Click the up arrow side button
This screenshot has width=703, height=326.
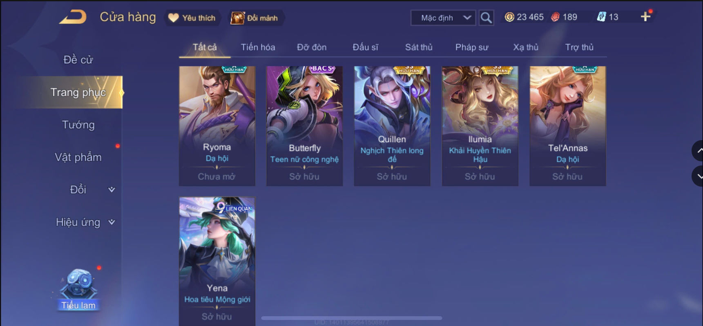click(x=698, y=151)
